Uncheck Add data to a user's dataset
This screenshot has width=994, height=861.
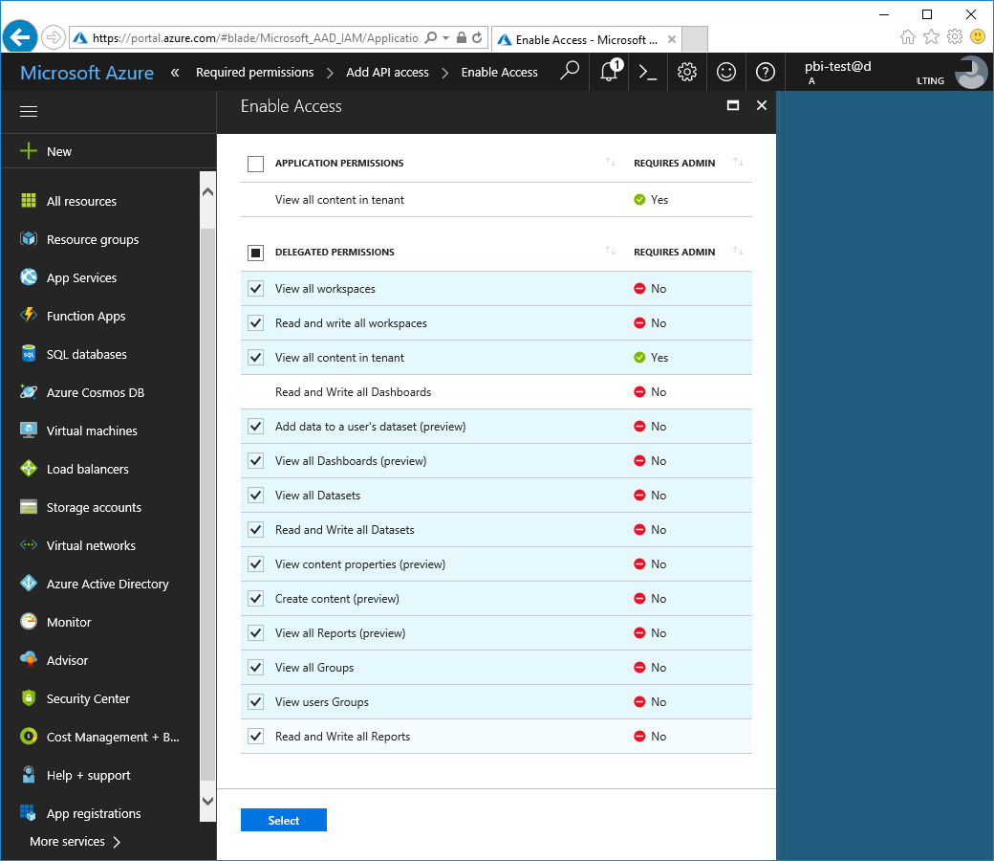[x=255, y=427]
